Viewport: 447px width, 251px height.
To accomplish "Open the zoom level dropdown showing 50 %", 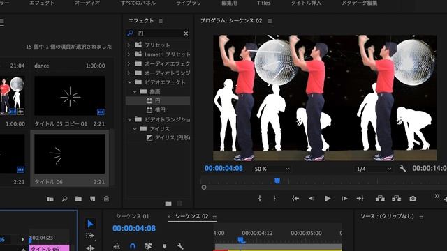I will 271,169.
